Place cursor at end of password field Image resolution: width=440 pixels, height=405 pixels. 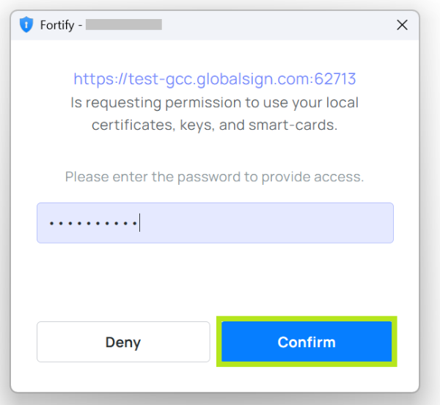[139, 223]
